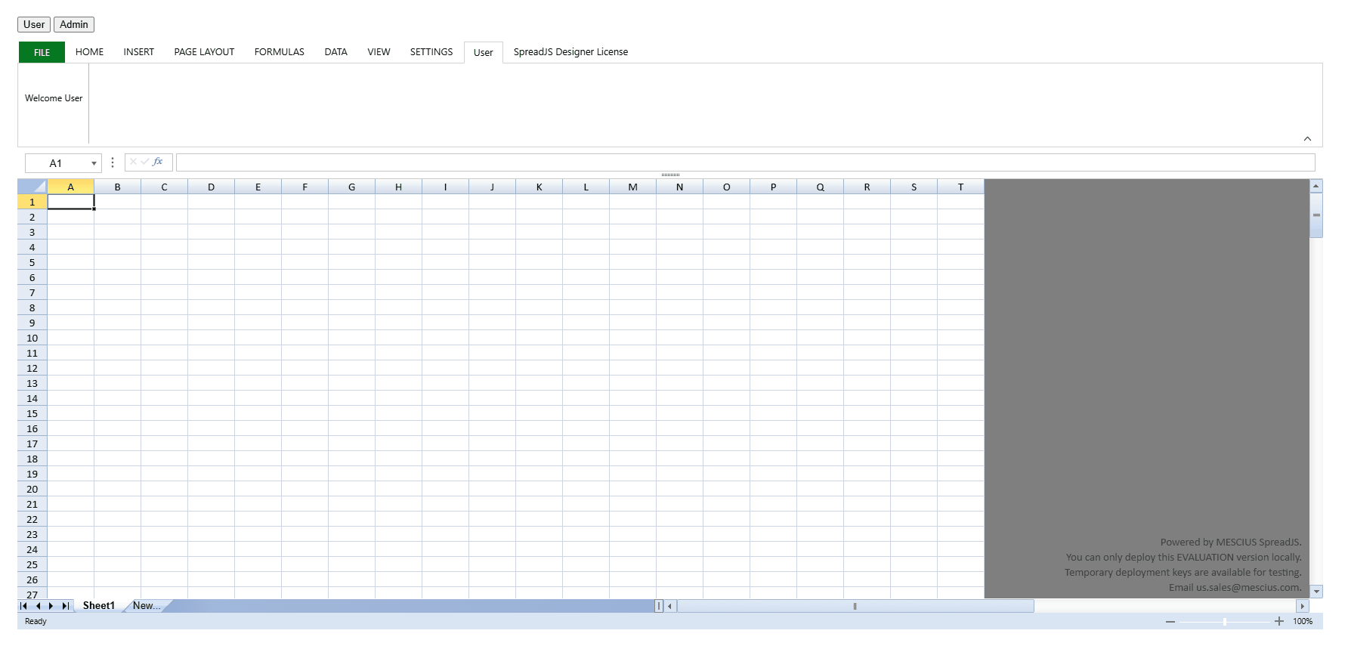Open the insert function fx icon
The width and height of the screenshot is (1348, 646).
pos(158,162)
